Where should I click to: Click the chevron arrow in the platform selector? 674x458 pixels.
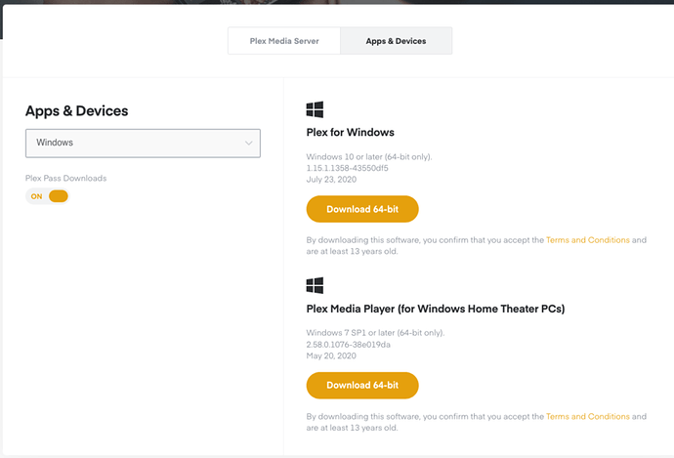248,143
